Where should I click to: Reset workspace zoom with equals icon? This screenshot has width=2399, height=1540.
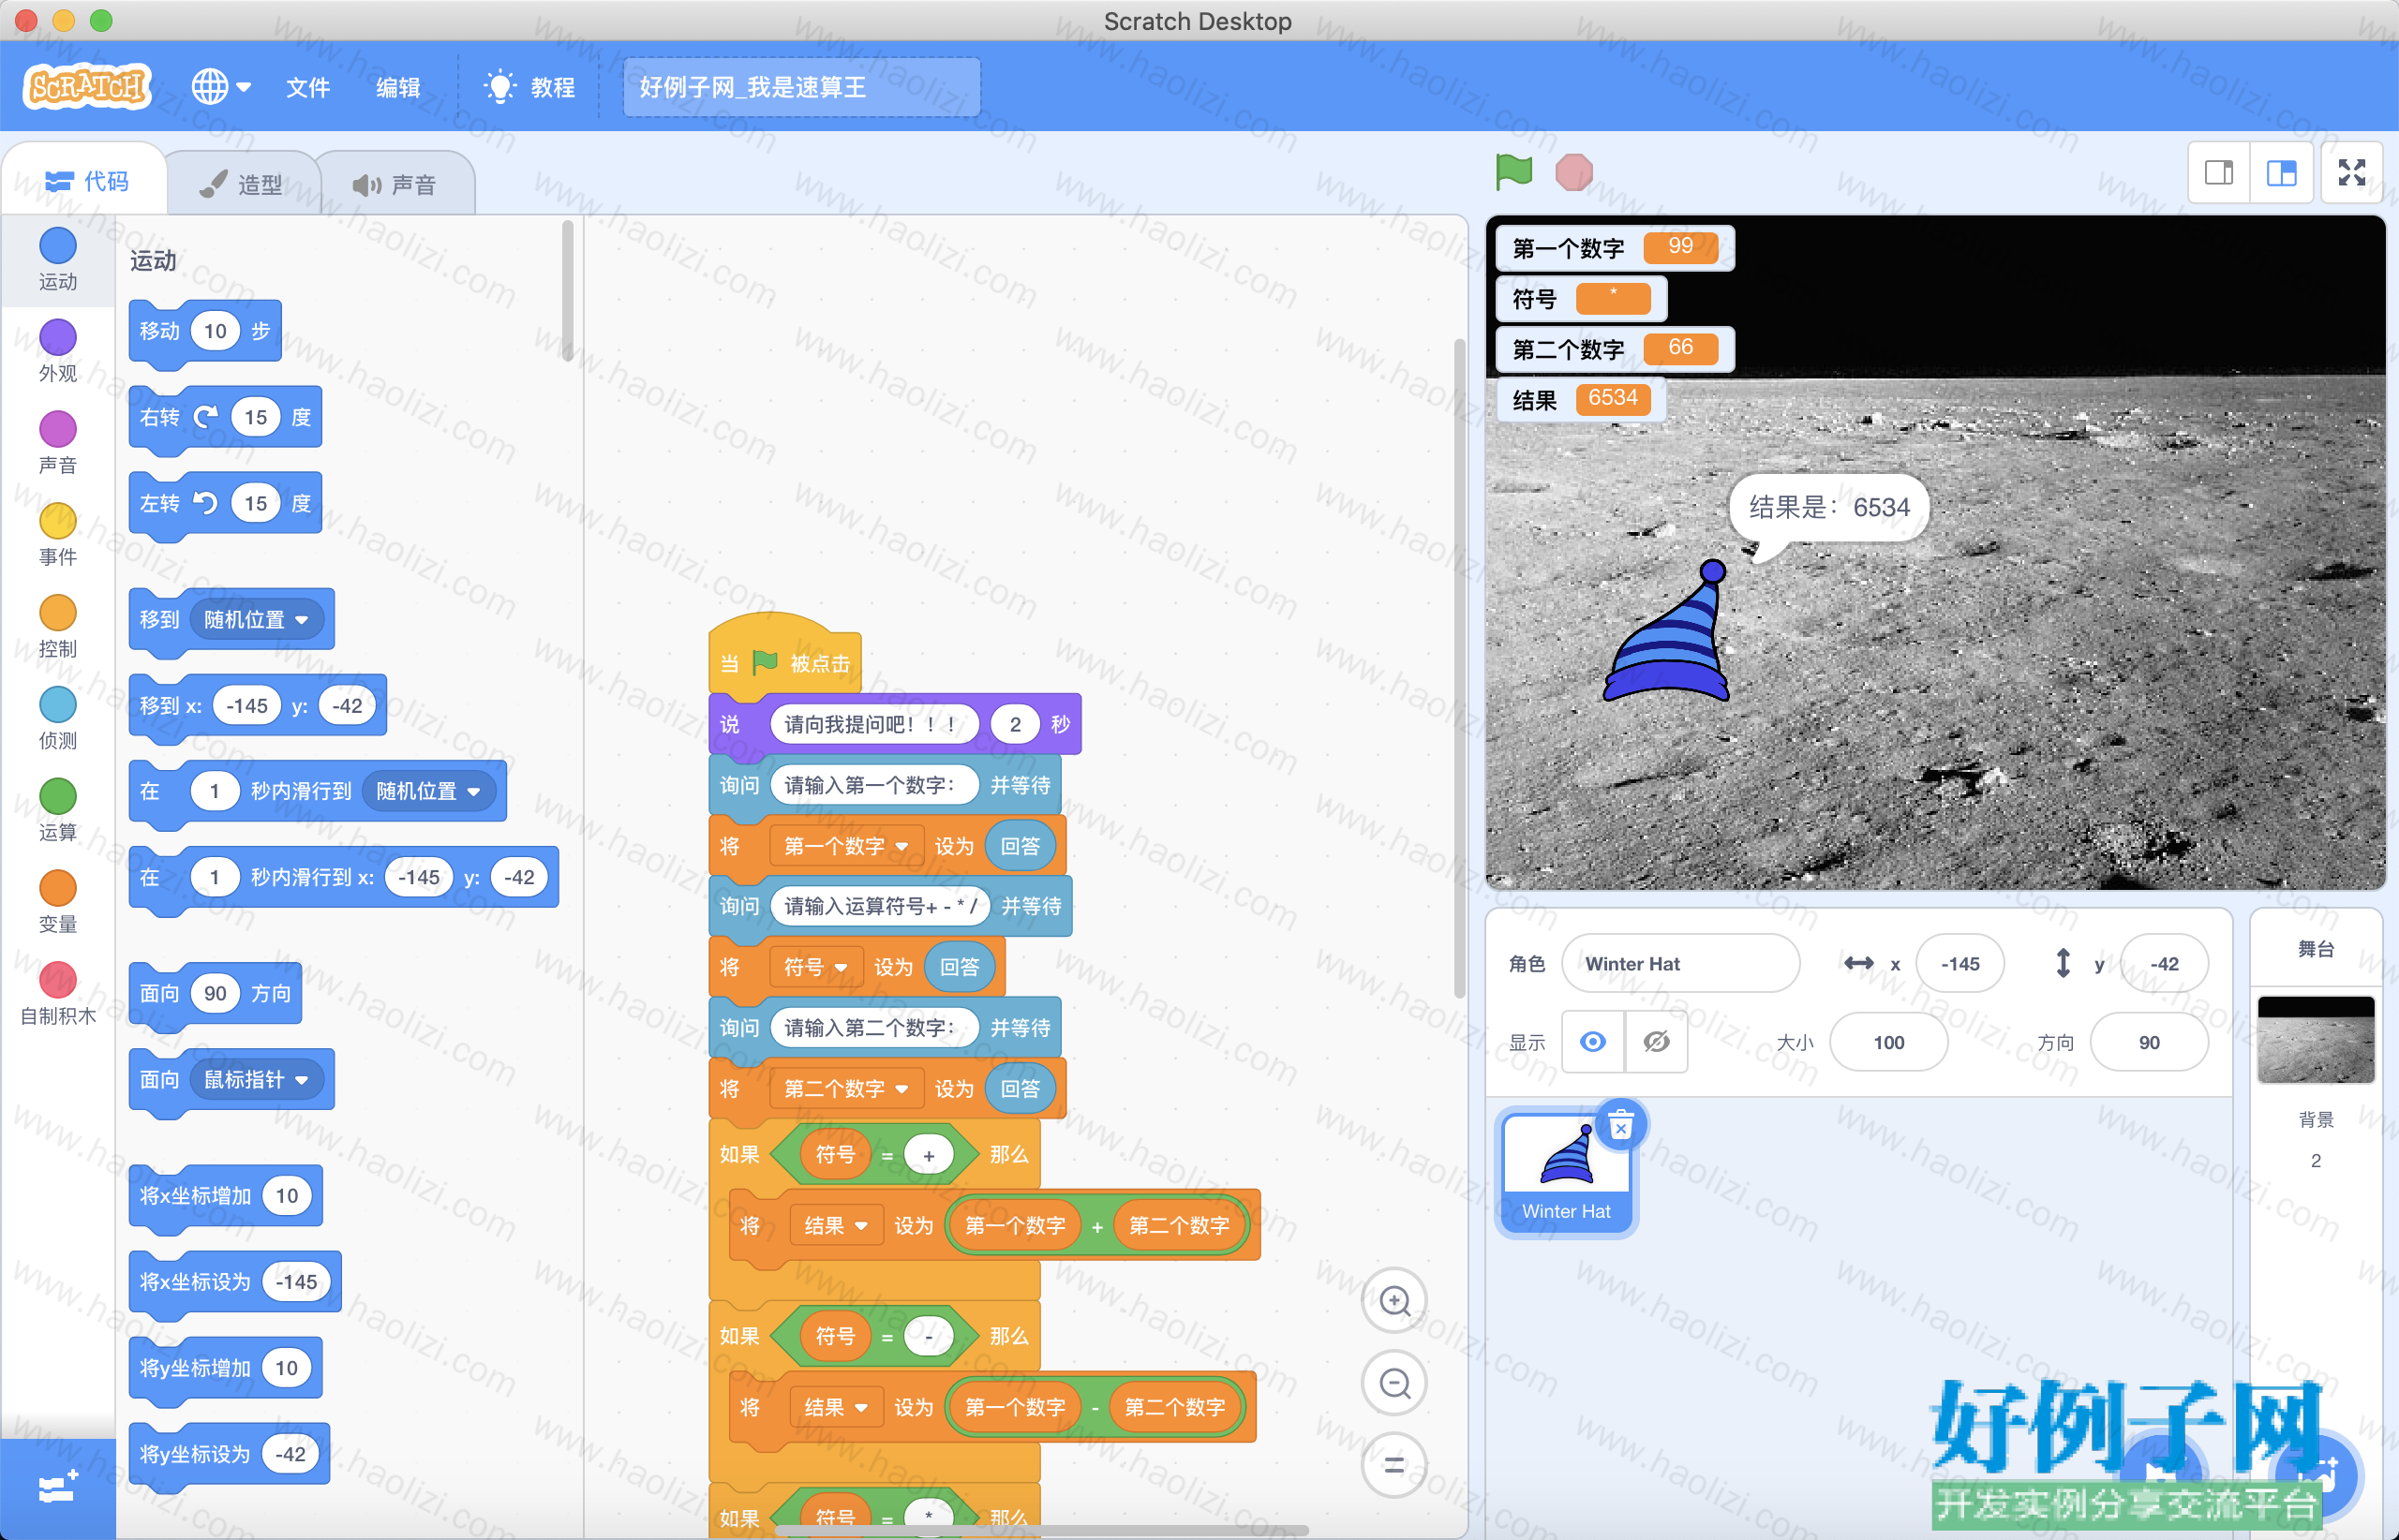(1394, 1465)
